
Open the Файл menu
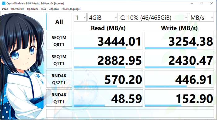tap(5, 9)
